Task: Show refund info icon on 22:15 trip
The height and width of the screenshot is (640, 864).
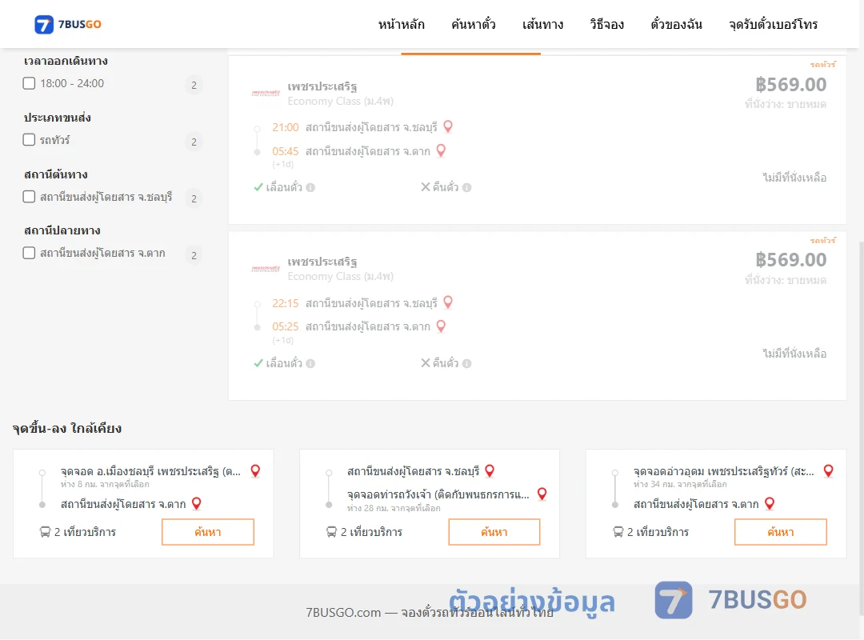Action: click(x=466, y=363)
